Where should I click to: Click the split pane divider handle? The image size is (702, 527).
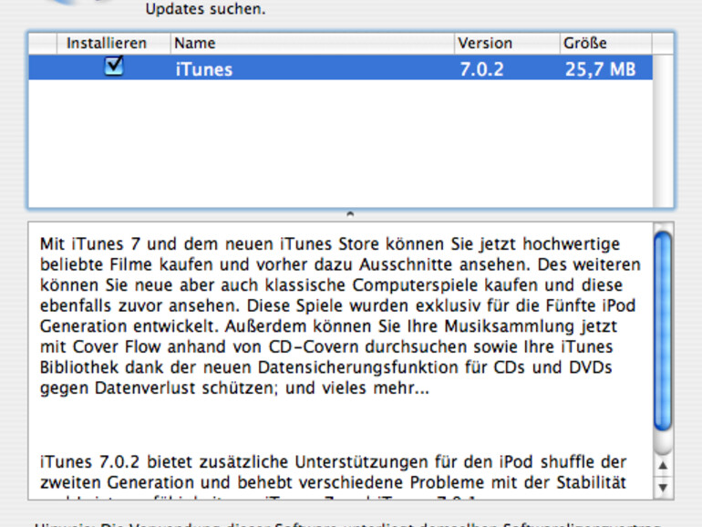tap(350, 214)
